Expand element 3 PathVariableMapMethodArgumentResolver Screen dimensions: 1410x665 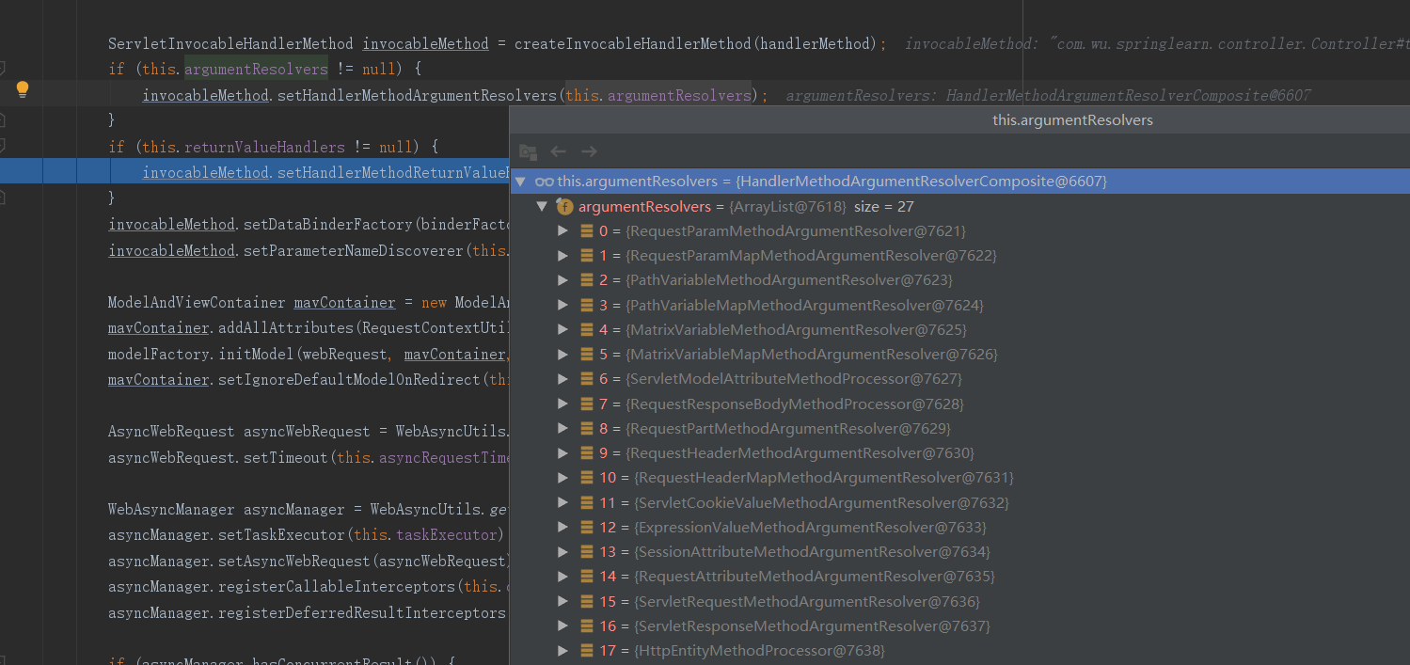point(562,305)
